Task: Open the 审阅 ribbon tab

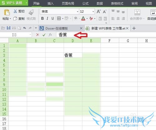Action: coord(134,3)
